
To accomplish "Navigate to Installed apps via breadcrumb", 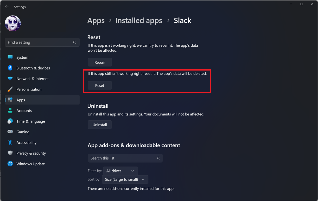I will tap(139, 20).
